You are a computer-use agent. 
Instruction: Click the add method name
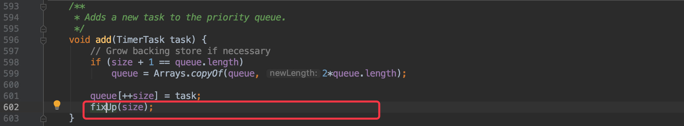pos(103,40)
